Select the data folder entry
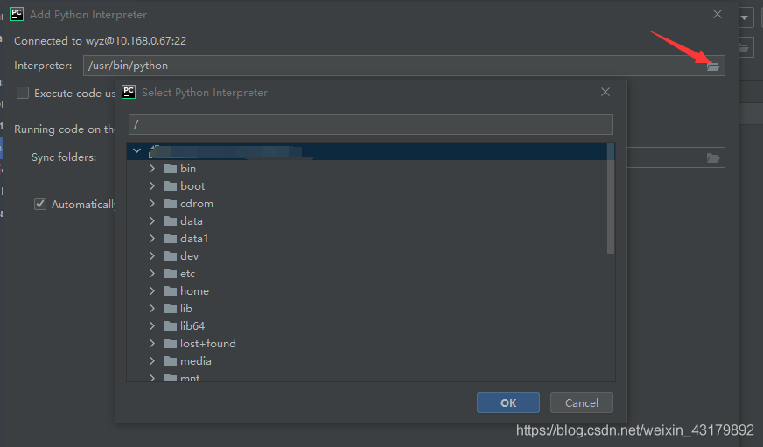The height and width of the screenshot is (447, 763). pyautogui.click(x=191, y=221)
